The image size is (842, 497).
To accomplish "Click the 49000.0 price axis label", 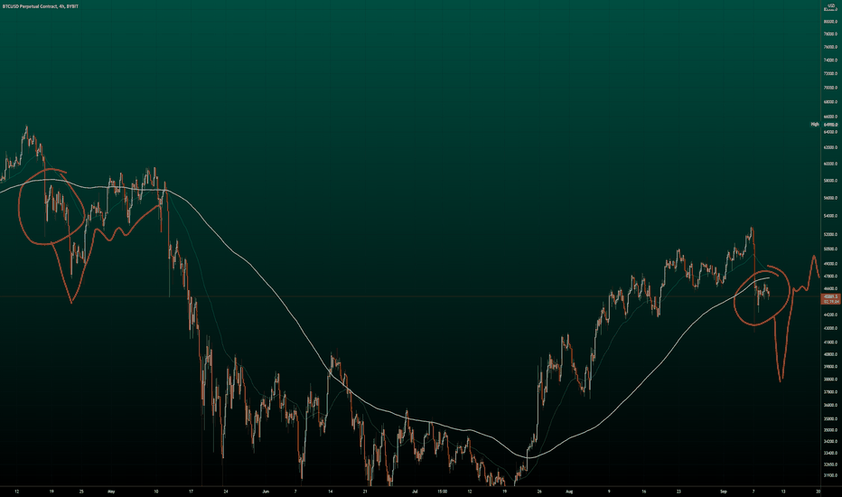I will (830, 264).
